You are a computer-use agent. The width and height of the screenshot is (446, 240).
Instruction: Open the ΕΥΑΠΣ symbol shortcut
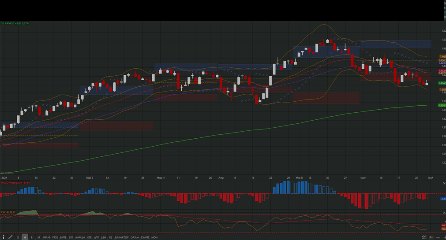(x=145, y=237)
